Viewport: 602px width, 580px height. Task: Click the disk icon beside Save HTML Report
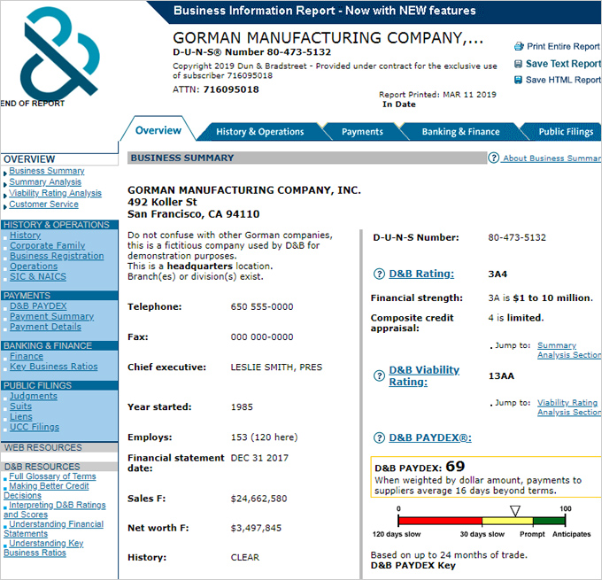point(518,80)
